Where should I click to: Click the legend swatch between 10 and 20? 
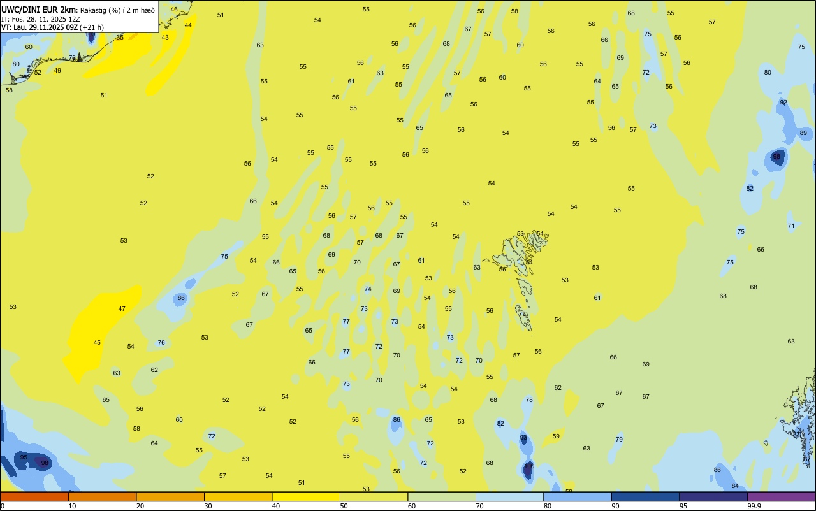[102, 496]
